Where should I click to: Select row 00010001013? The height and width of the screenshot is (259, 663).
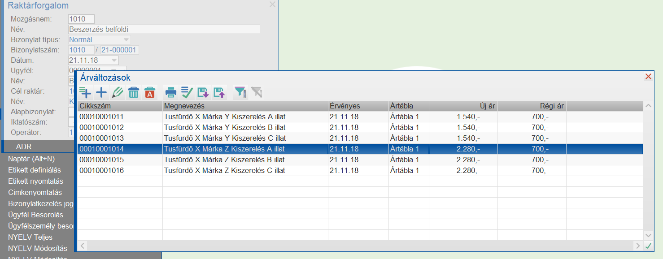point(360,138)
